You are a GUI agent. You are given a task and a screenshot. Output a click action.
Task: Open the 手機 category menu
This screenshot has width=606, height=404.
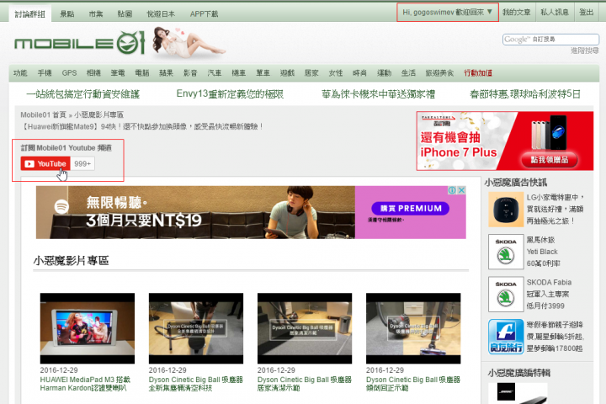click(x=45, y=73)
